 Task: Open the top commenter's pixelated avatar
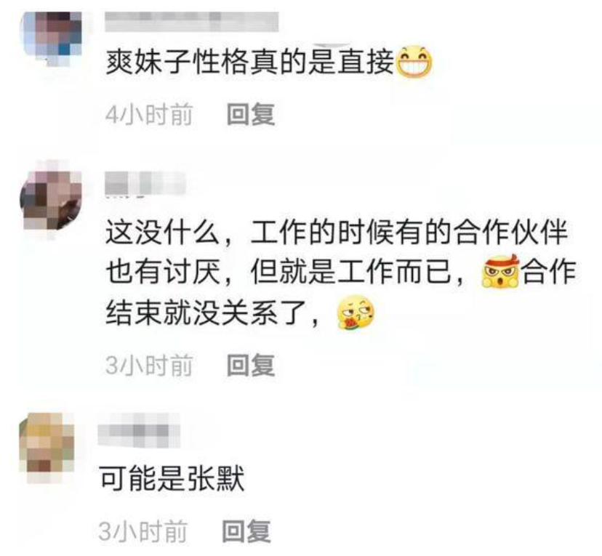point(52,38)
